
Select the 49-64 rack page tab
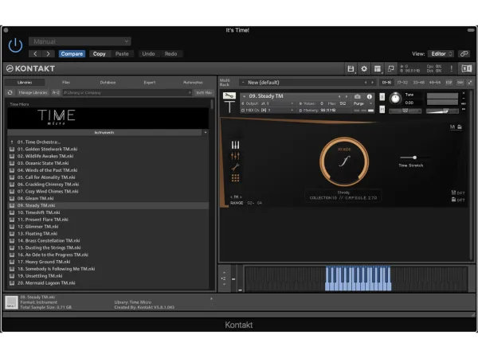tap(435, 83)
